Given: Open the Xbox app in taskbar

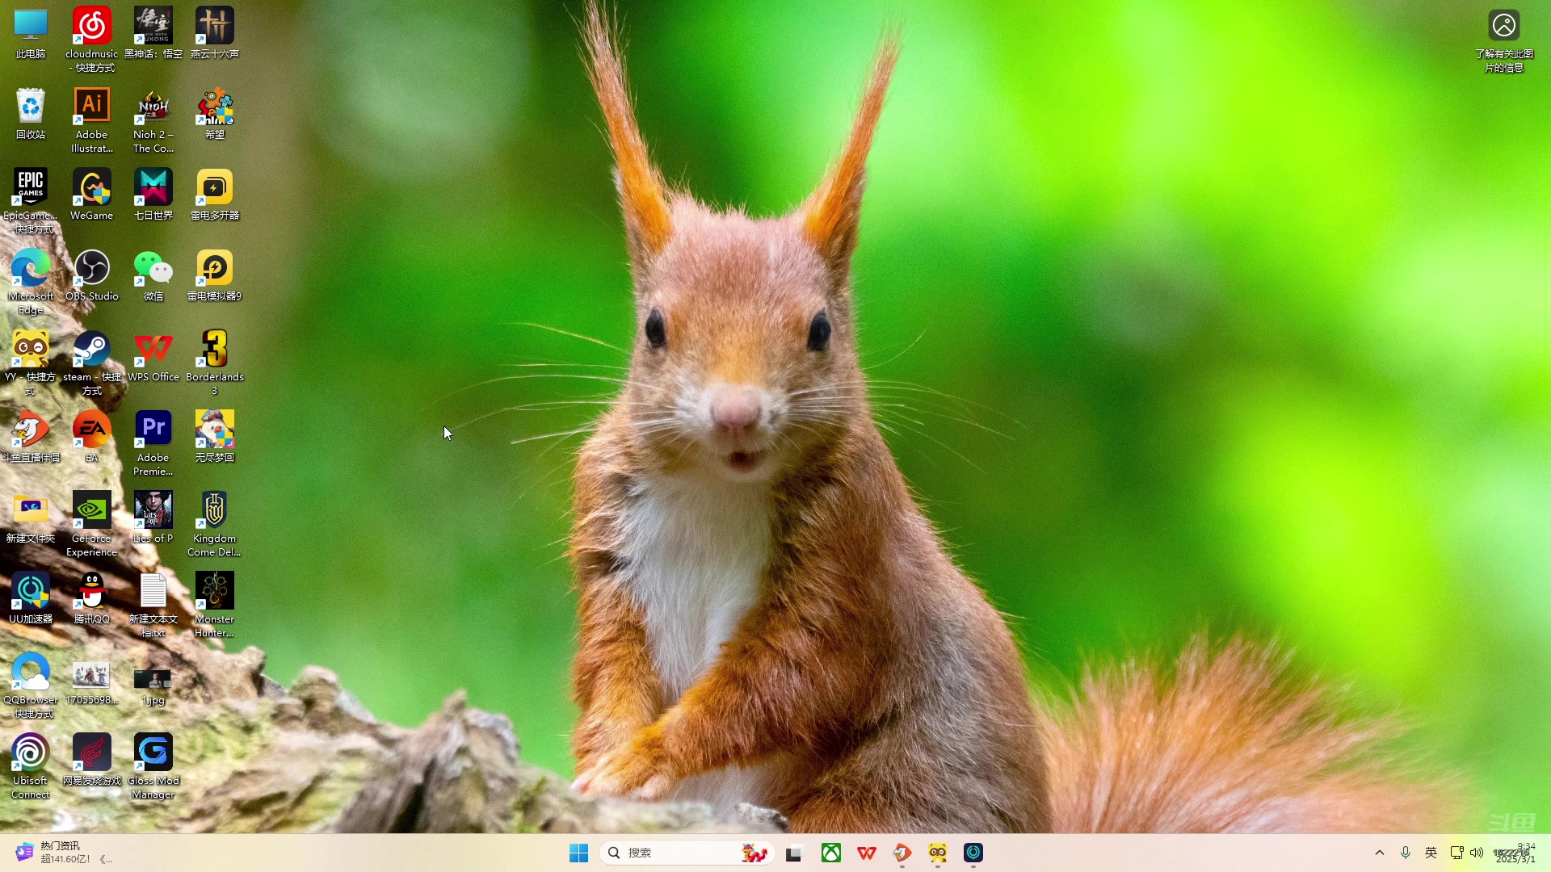Looking at the screenshot, I should pyautogui.click(x=830, y=853).
